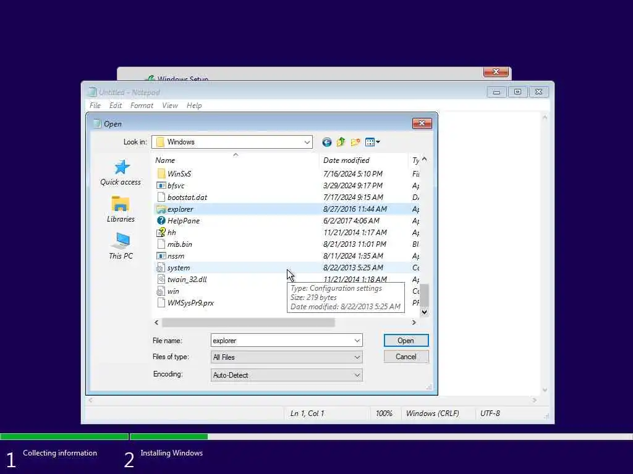
Task: Open the View menu icon in toolbar
Action: coord(372,142)
